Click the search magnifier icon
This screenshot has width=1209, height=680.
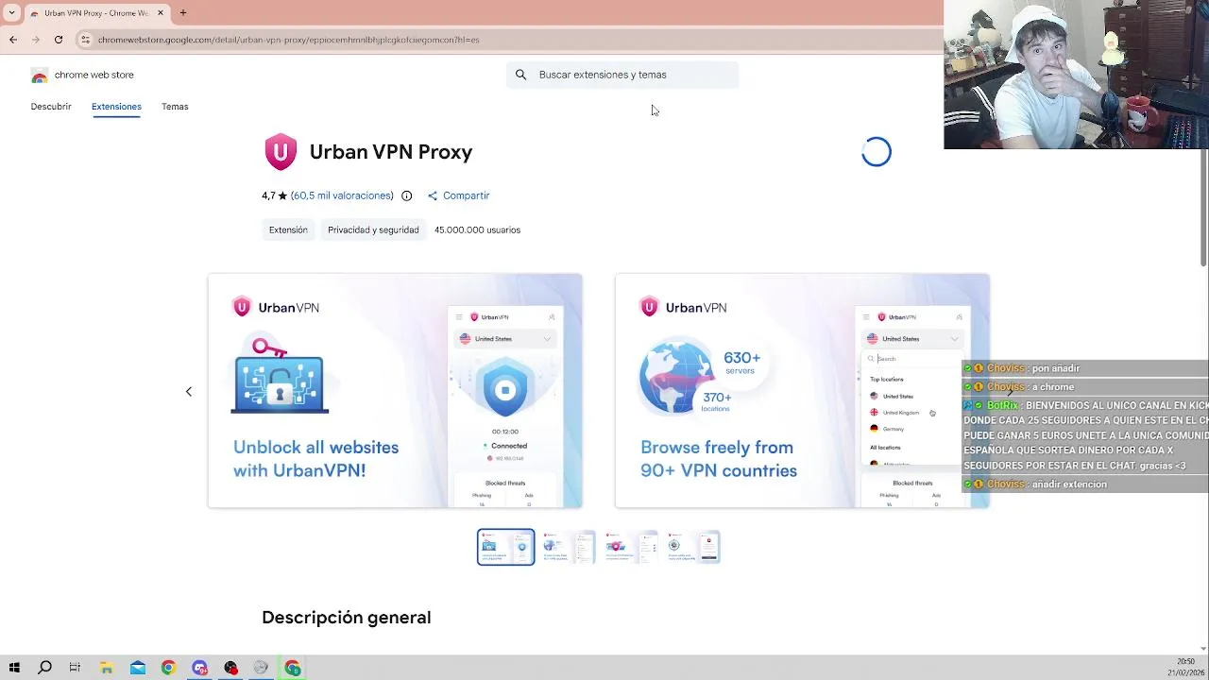(520, 75)
